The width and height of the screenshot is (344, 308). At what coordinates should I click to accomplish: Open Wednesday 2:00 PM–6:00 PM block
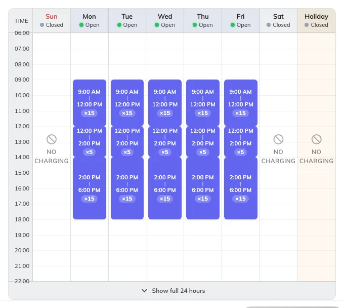(x=165, y=188)
